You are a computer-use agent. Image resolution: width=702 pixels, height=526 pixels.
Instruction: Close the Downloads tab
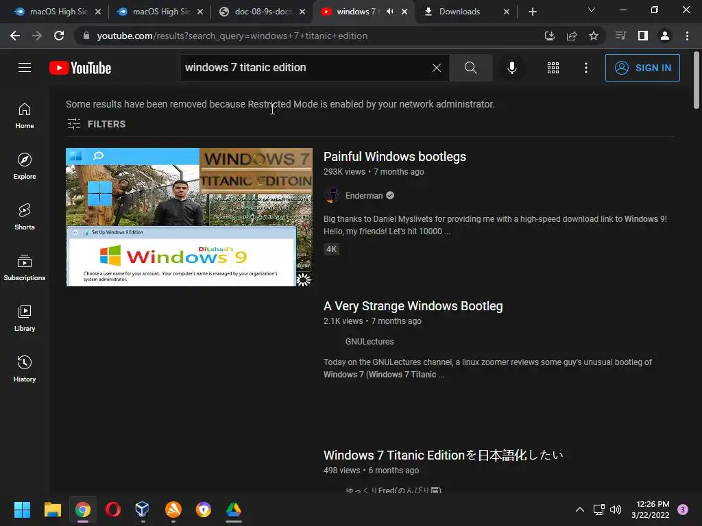point(507,12)
